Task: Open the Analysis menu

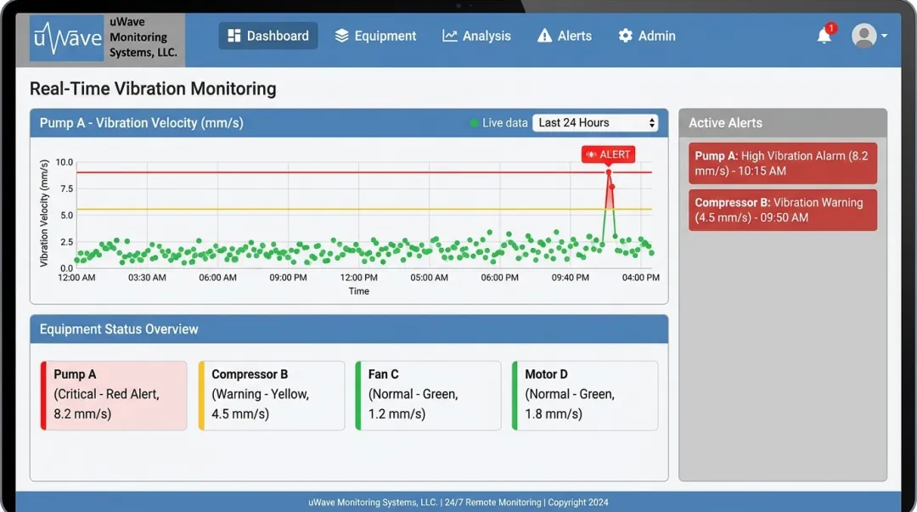Action: tap(476, 36)
